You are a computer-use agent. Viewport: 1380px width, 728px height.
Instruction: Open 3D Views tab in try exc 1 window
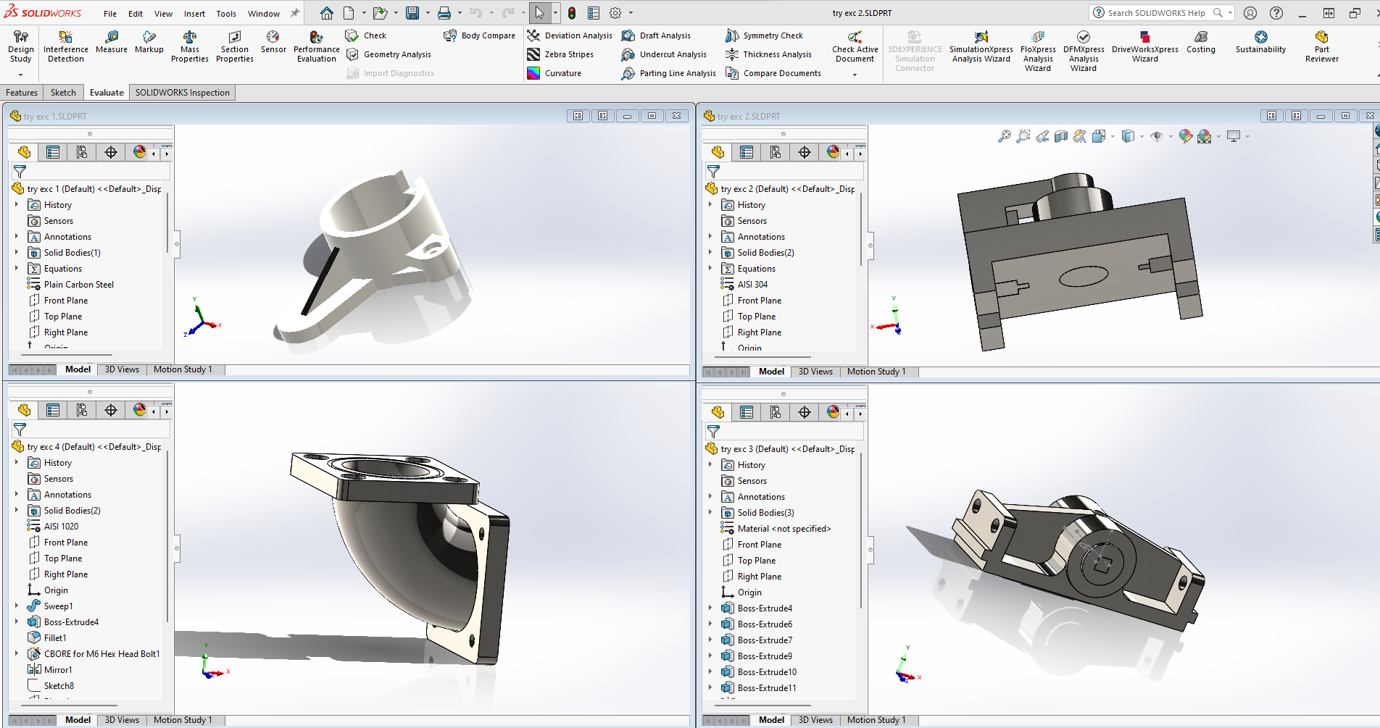pyautogui.click(x=122, y=369)
